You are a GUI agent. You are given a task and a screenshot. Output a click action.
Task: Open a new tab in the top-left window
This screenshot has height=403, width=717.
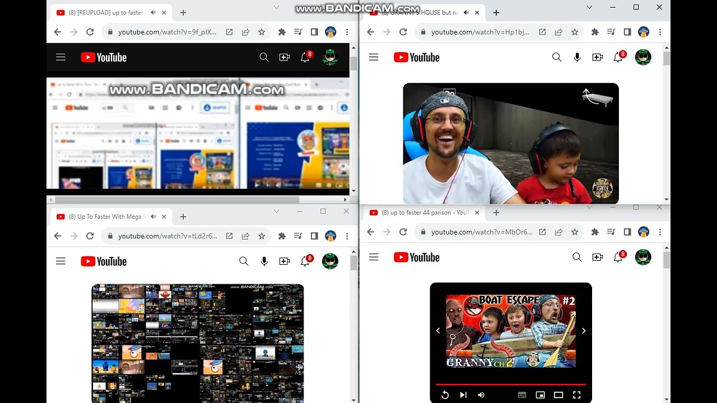point(183,12)
